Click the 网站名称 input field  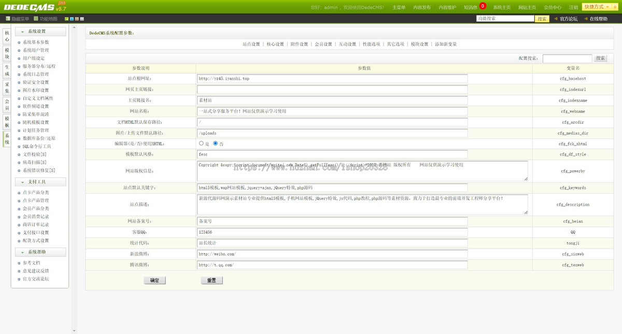click(x=332, y=111)
